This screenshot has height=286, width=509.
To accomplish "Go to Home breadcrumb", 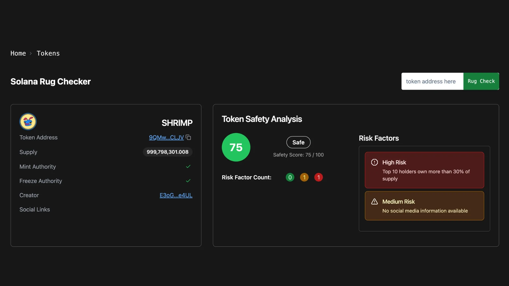I will pos(18,53).
